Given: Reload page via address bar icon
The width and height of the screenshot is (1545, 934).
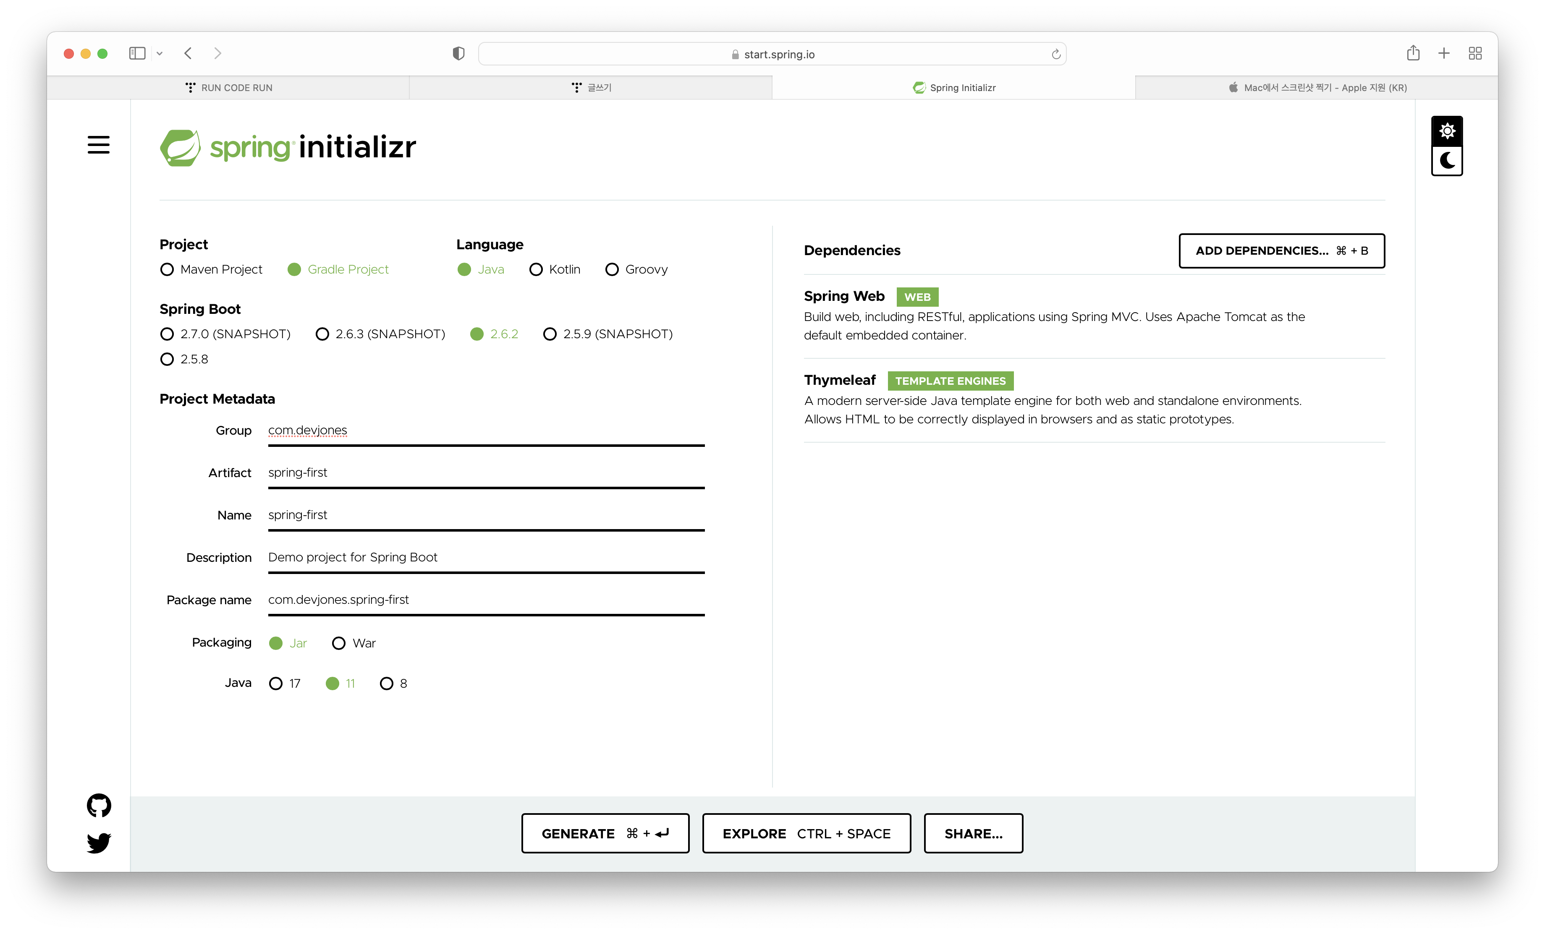Looking at the screenshot, I should point(1056,55).
